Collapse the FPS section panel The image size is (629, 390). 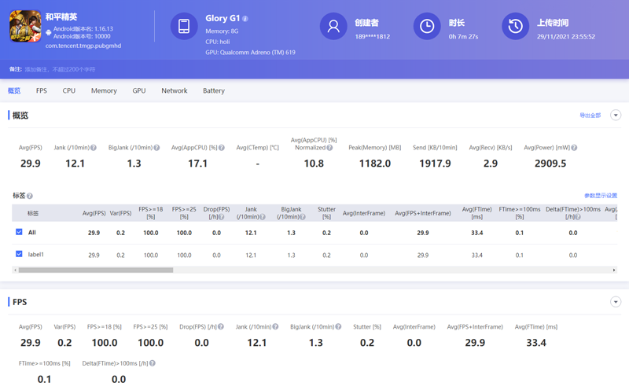[x=616, y=302]
